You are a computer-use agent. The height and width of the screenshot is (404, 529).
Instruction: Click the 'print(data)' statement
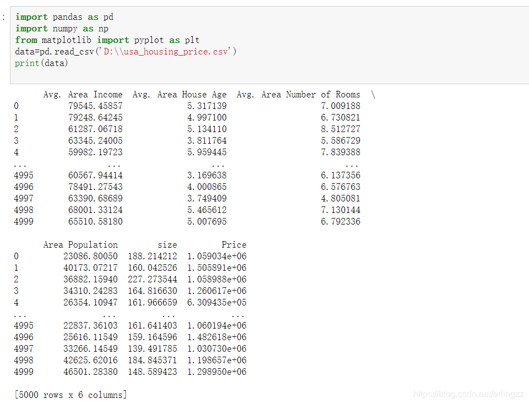[x=41, y=63]
